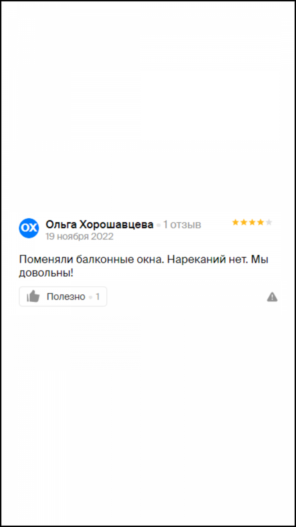296x527 pixels.
Task: Open the blue OX user avatar
Action: 29,227
